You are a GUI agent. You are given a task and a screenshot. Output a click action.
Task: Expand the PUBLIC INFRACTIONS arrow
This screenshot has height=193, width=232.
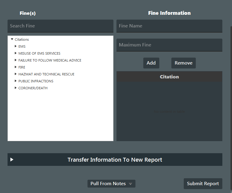point(16,81)
